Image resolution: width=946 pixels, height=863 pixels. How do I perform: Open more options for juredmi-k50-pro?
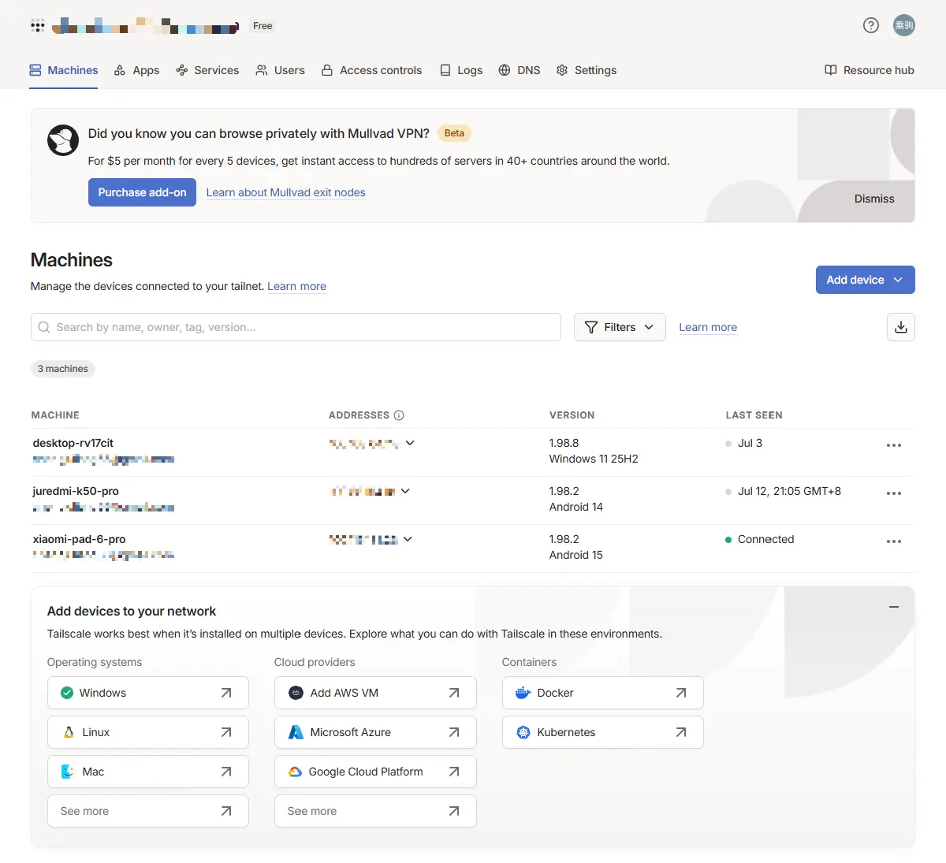click(894, 493)
